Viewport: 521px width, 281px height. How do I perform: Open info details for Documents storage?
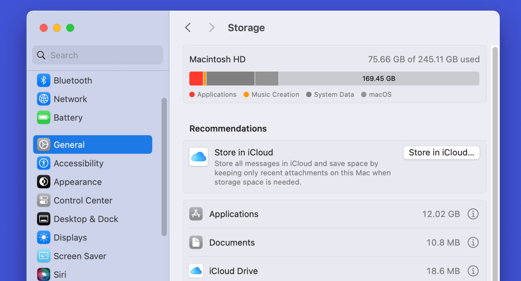pos(473,242)
